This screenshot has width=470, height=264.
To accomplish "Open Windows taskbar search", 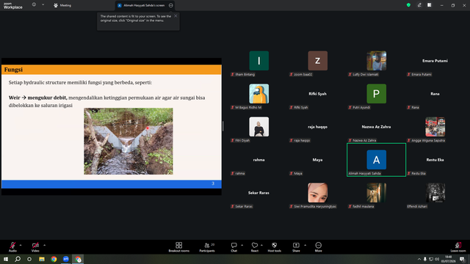I will (x=18, y=259).
